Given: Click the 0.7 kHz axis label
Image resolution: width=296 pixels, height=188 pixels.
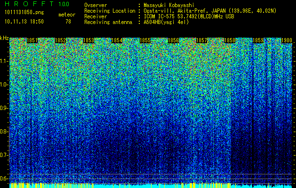Looking at the screenshot, I should [x=4, y=155].
